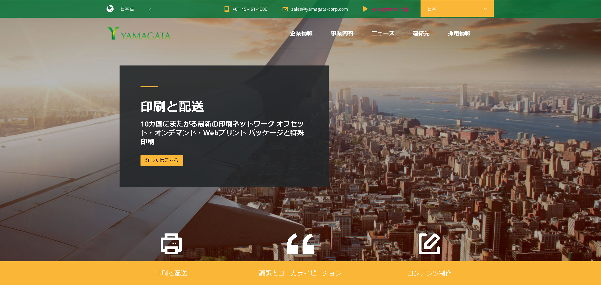Expand the yellow 日本 region dropdown
The height and width of the screenshot is (291, 601).
click(457, 9)
